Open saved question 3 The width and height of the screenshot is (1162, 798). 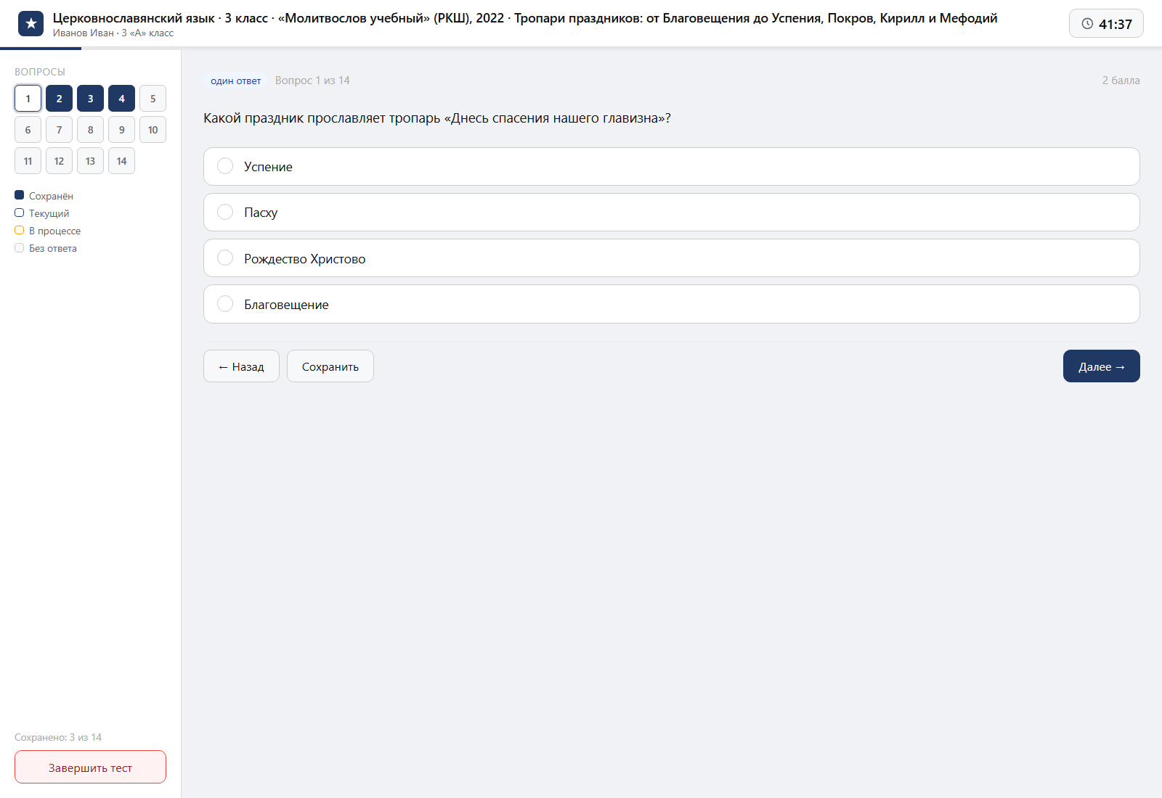[91, 99]
